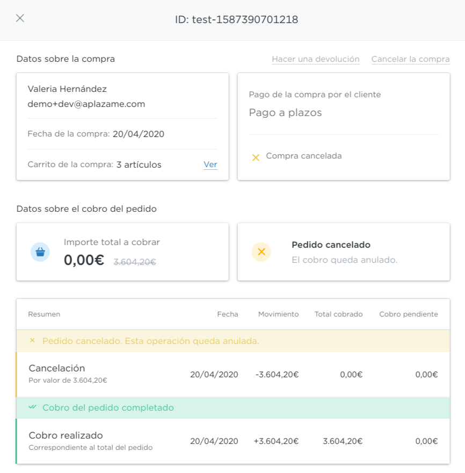Click the -3.604,20€ movement value
Viewport: 465px width, 473px height.
[x=277, y=375]
